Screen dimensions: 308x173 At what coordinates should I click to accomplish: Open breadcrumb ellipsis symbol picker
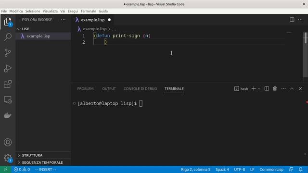tap(114, 29)
